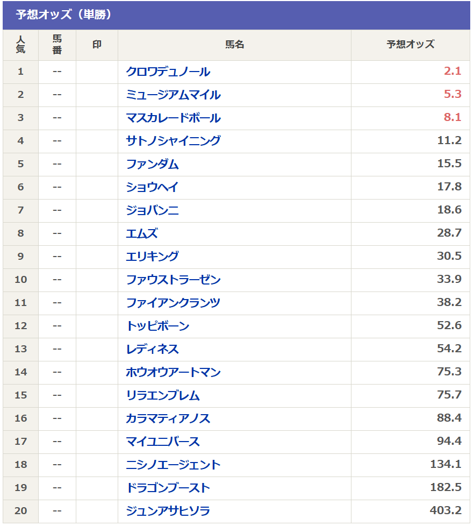Click the カラマティアノス link

[168, 419]
